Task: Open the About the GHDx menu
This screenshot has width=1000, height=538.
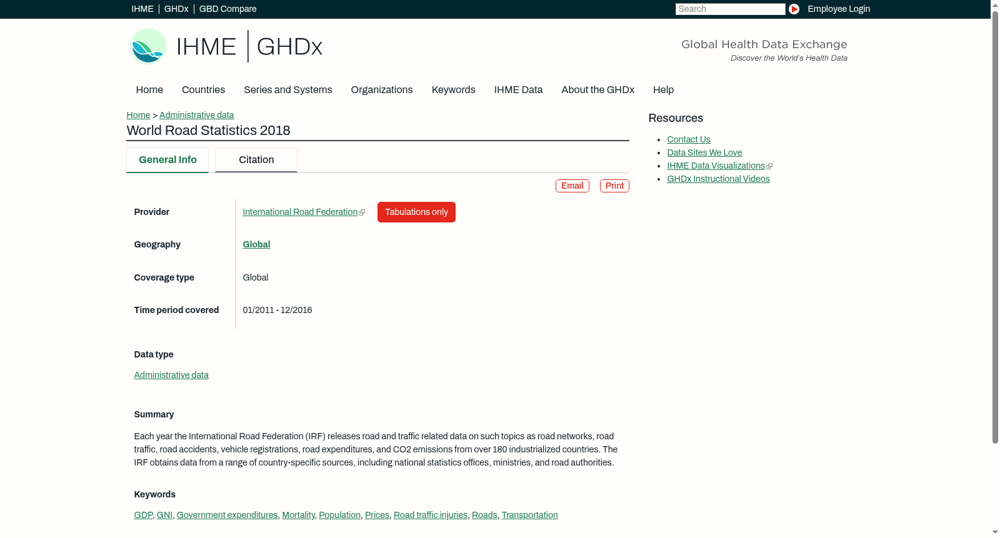Action: 597,90
